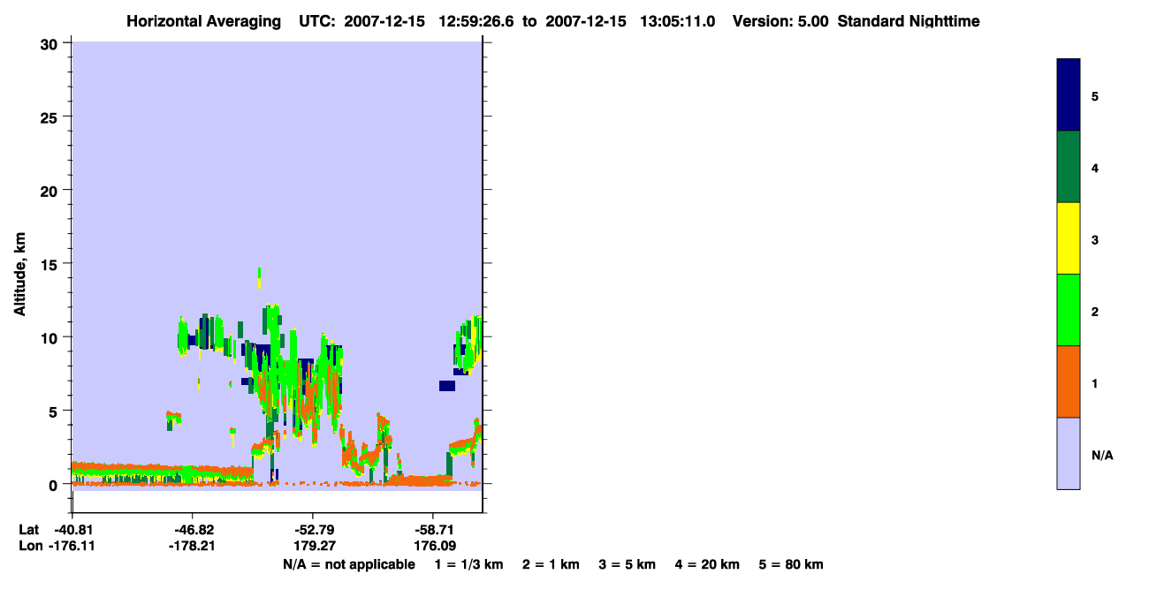Click the bright green color bar segment labeled 2

coord(1069,310)
